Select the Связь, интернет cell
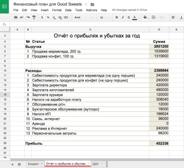Screen dimensions: 184x168 coord(90,119)
